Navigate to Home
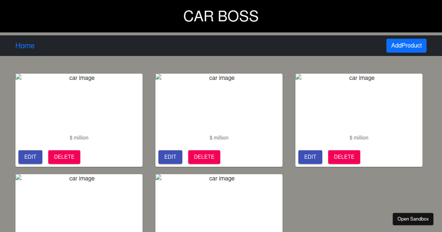Viewport: 442px width, 232px height. tap(25, 45)
